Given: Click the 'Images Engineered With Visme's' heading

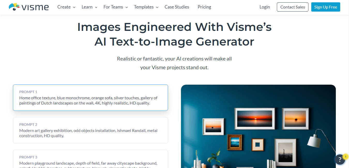Looking at the screenshot, I should (174, 27).
